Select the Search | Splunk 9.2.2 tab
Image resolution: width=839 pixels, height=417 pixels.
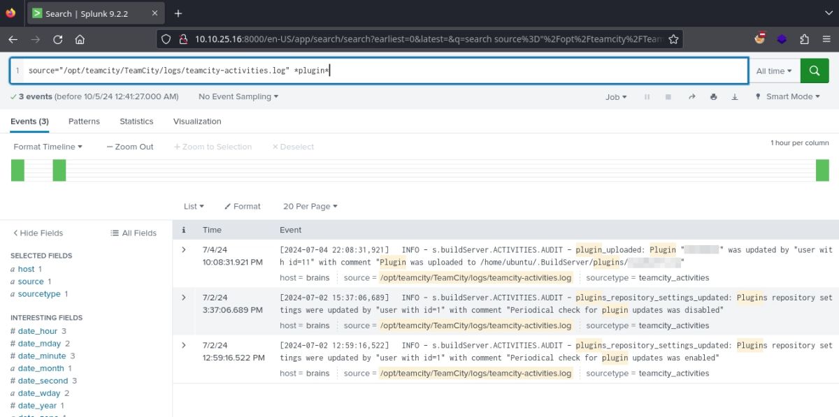click(x=95, y=13)
